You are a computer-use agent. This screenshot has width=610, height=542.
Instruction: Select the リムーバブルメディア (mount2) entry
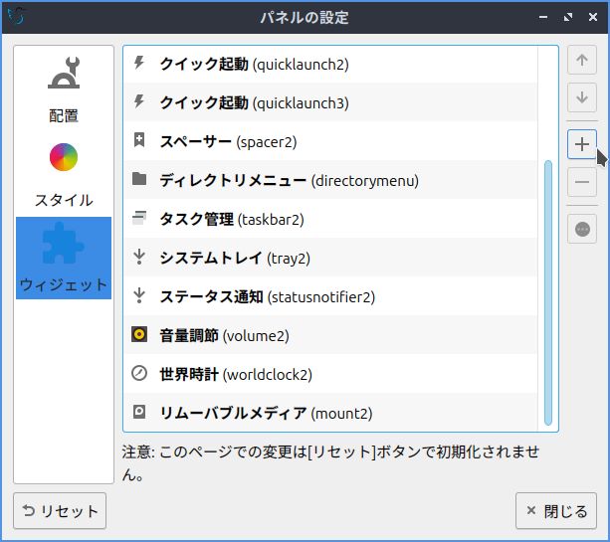point(330,413)
